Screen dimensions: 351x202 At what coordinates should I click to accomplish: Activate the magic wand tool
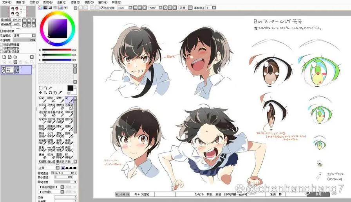(51, 88)
